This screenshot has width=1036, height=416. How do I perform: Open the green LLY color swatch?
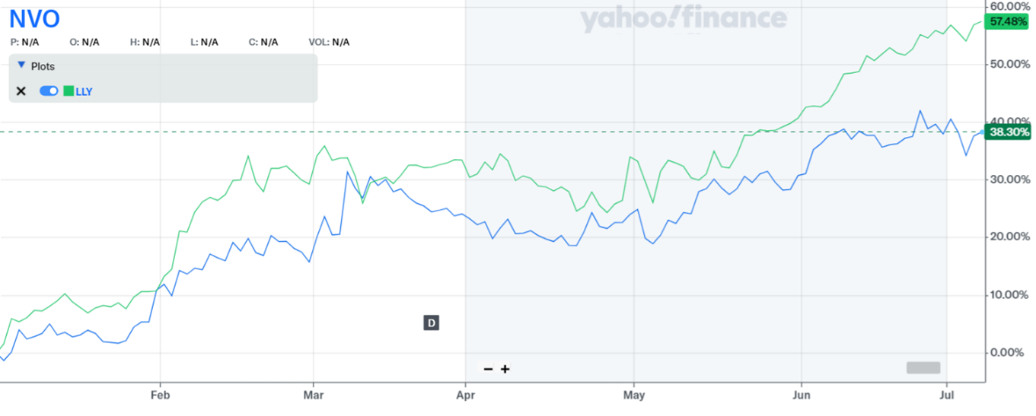click(x=69, y=91)
